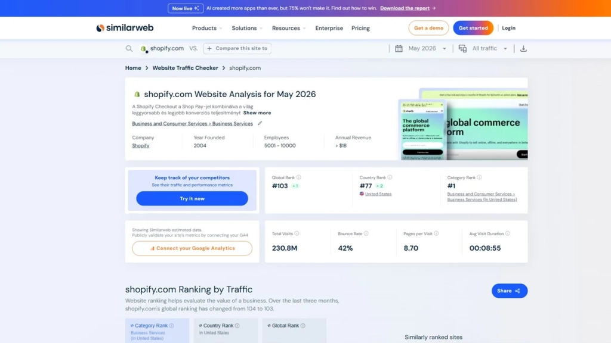
Task: Click Country Rank info icon
Action: [x=390, y=177]
